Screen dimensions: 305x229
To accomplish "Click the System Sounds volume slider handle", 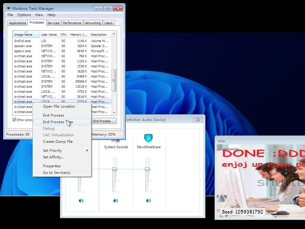I will coord(115,169).
